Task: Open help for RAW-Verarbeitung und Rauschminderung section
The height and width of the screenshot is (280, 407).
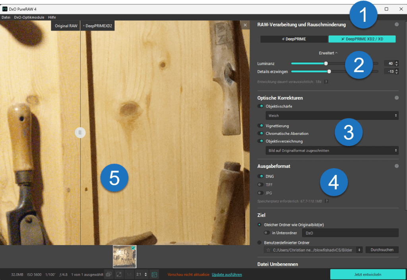Action: (397, 25)
